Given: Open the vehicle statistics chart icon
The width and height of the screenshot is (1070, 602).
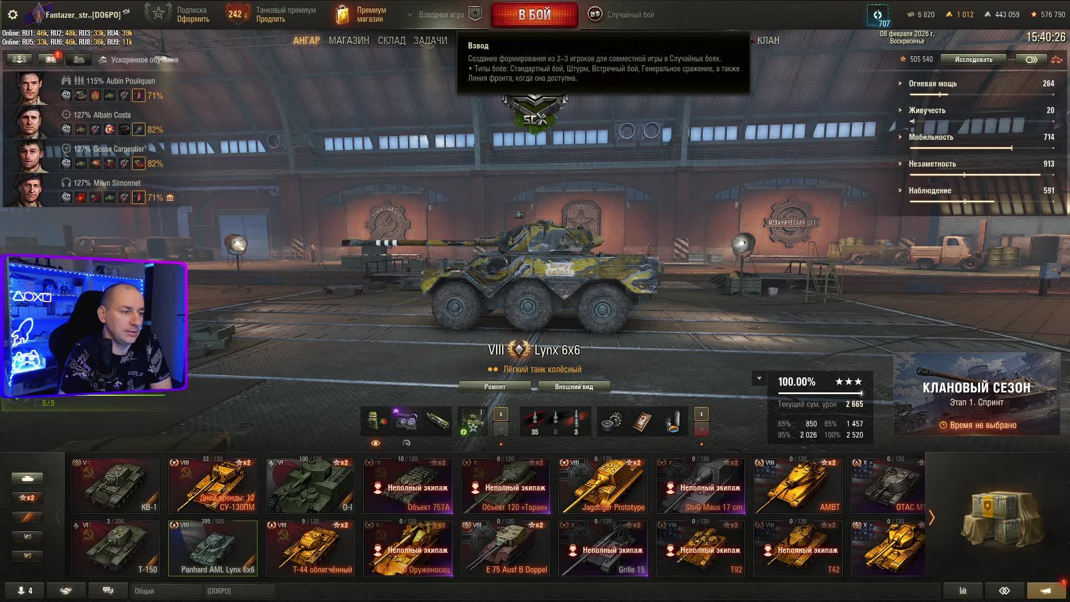Looking at the screenshot, I should click(962, 591).
